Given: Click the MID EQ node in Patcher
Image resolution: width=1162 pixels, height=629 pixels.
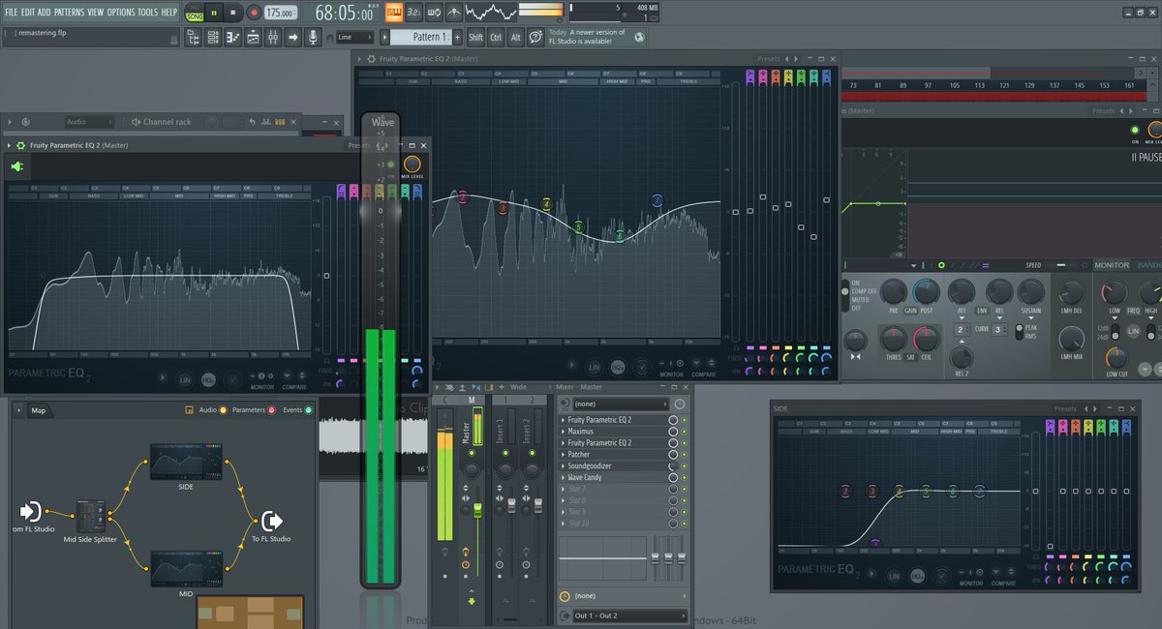Looking at the screenshot, I should [186, 568].
